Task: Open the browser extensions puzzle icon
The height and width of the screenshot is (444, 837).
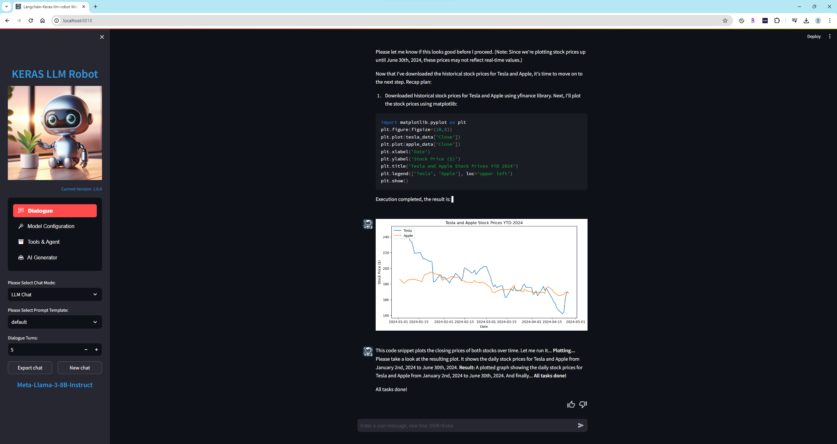Action: pos(777,21)
